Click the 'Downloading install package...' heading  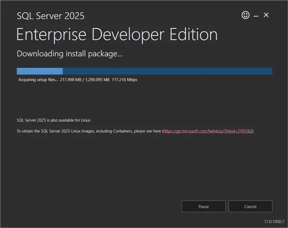tap(70, 54)
